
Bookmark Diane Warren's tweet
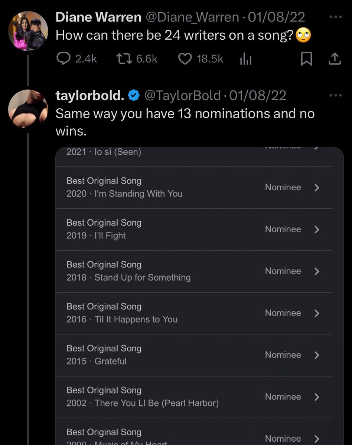tap(306, 59)
